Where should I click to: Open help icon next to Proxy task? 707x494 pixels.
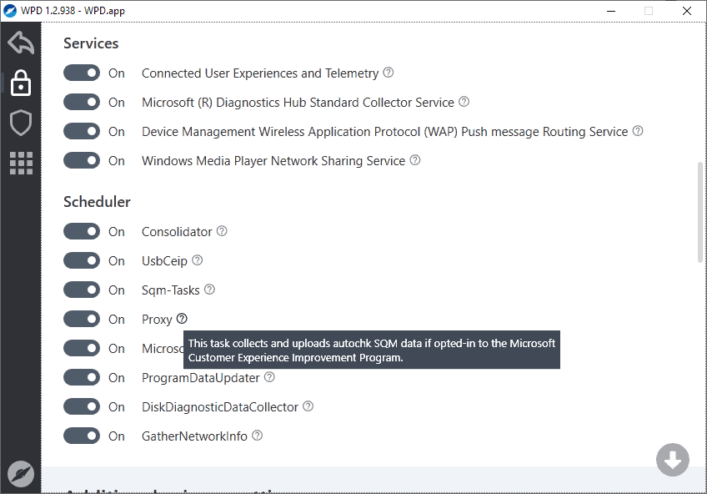tap(183, 319)
